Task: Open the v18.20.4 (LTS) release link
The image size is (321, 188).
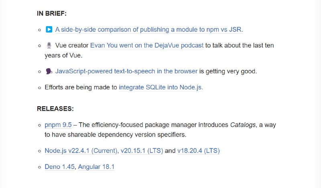Action: click(199, 151)
